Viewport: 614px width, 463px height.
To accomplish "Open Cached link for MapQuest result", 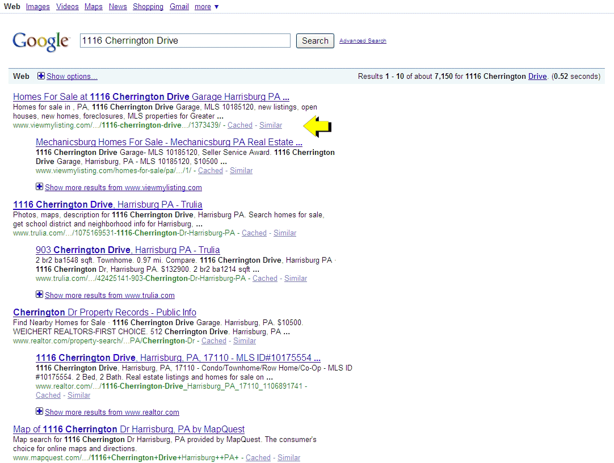I will coord(258,457).
